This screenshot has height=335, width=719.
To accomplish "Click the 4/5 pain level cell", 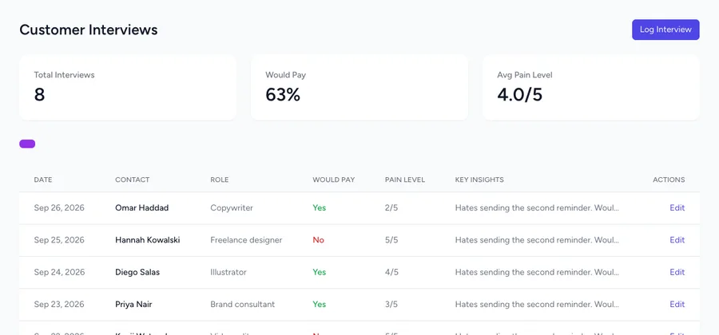I will click(391, 272).
